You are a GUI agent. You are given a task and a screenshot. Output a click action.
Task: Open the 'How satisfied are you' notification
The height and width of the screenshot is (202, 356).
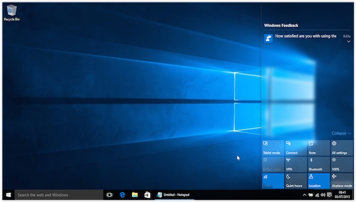click(x=305, y=36)
